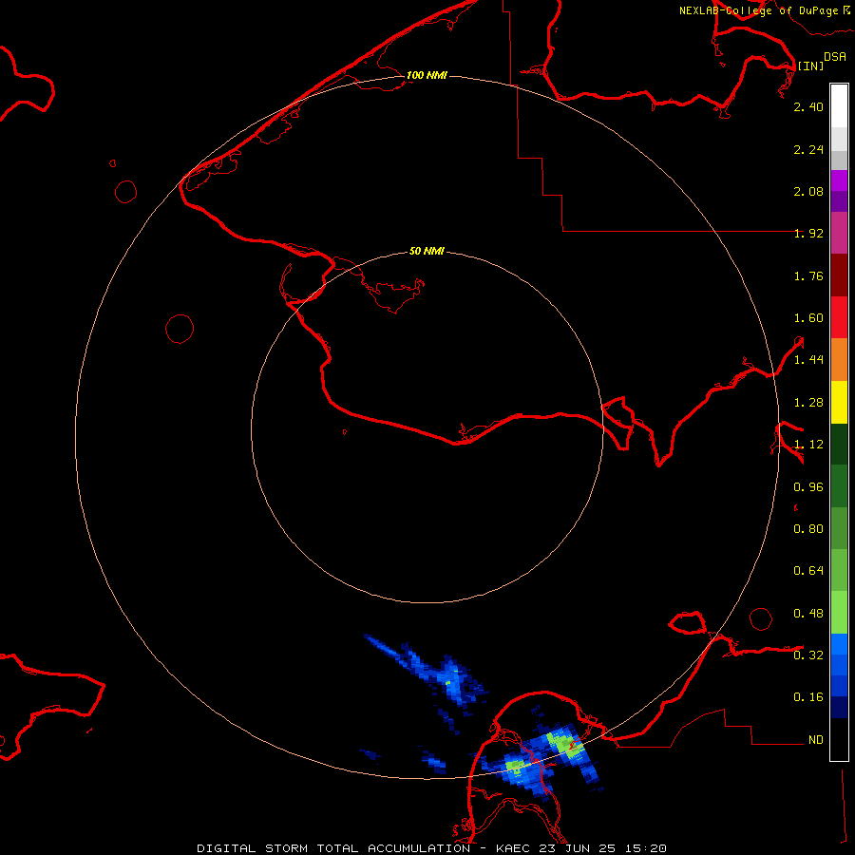Viewport: 855px width, 855px height.
Task: Select the 2.24 legend value
Action: pos(808,149)
